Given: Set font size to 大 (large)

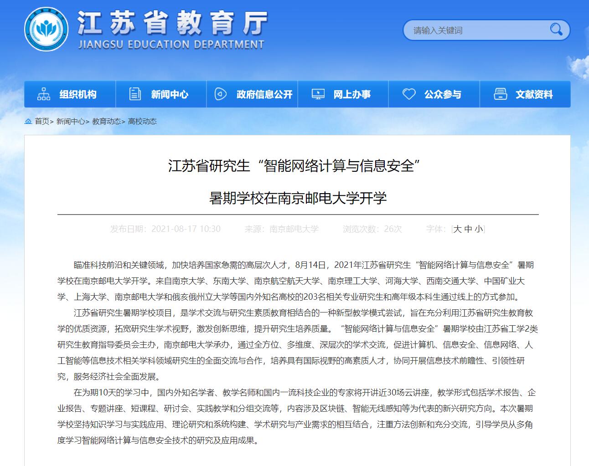Looking at the screenshot, I should point(457,229).
